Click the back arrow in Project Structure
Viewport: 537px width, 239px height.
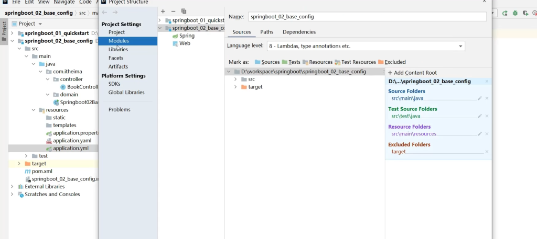104,12
